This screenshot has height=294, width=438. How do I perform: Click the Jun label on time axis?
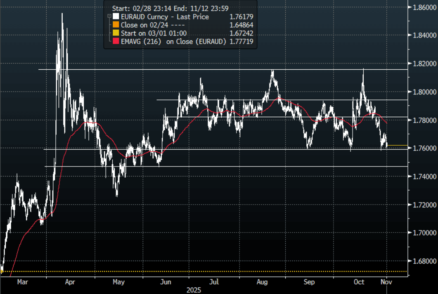pyautogui.click(x=166, y=282)
